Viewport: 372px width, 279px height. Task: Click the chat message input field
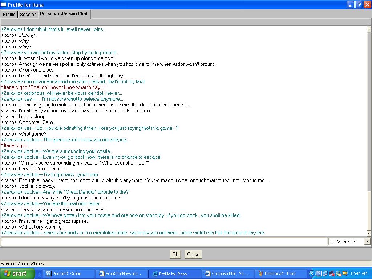pos(163,242)
